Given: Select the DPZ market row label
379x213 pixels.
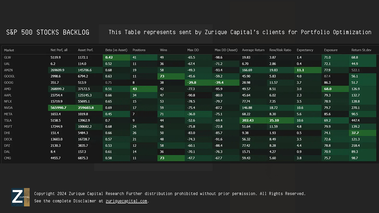Looking at the screenshot, I should click(x=7, y=145).
